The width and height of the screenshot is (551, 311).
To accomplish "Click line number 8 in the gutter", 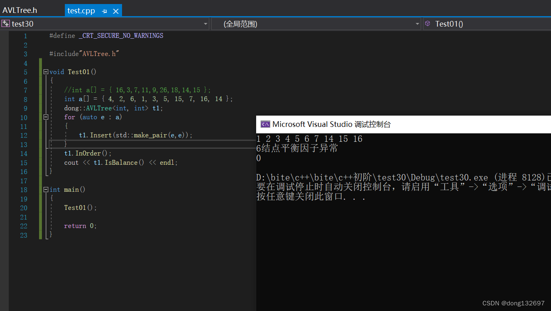I will tap(25, 99).
